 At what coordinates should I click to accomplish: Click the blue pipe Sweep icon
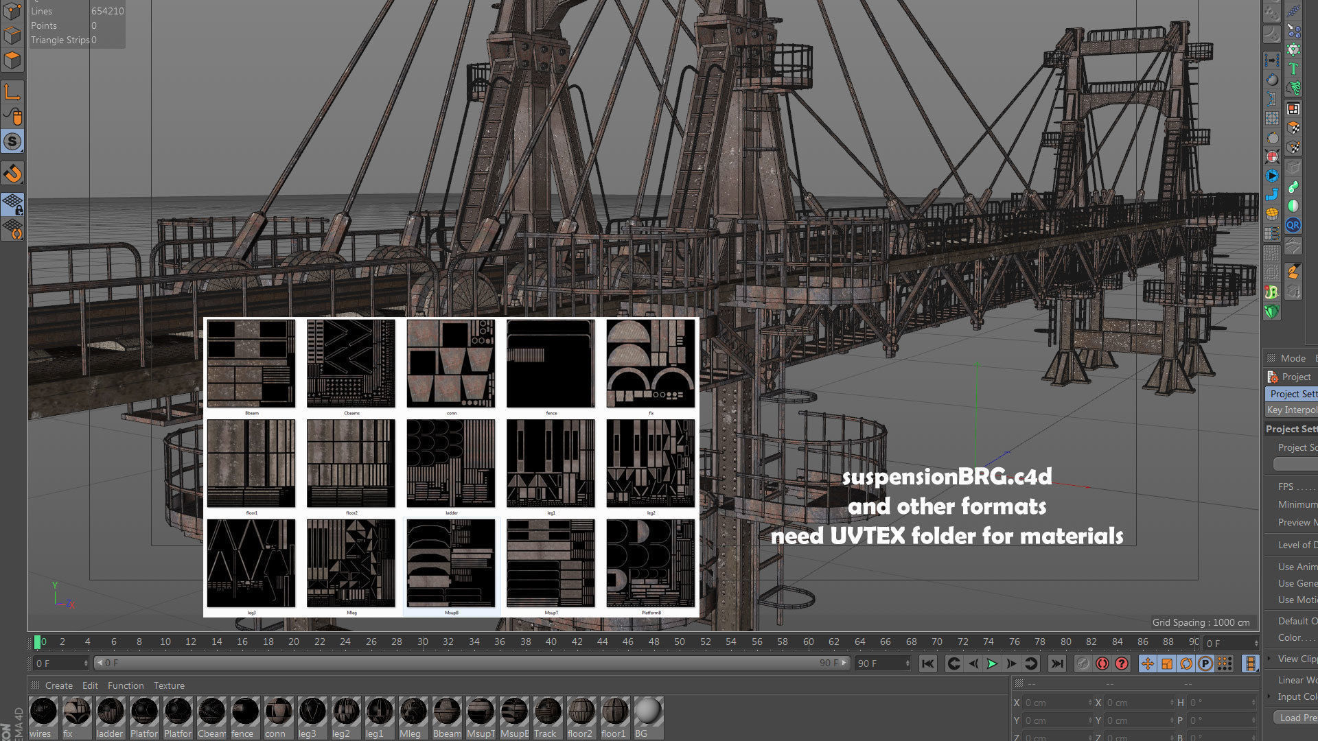tap(1272, 195)
